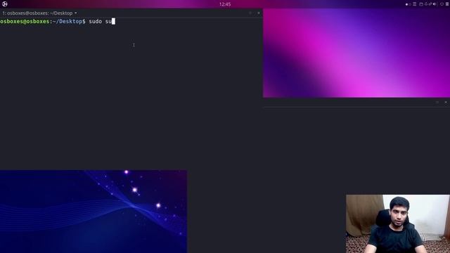Expand the terminal title dropdown arrow

75,13
